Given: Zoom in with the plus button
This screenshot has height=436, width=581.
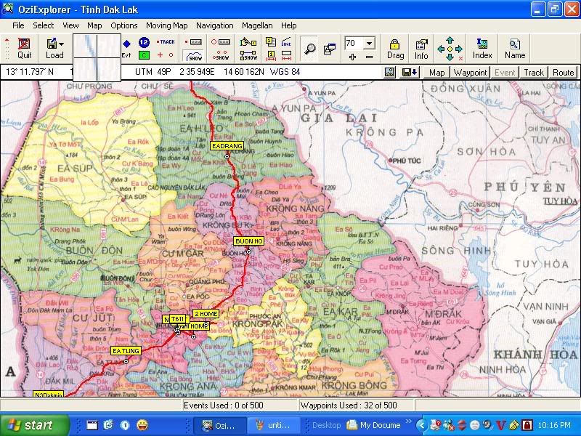Looking at the screenshot, I should tap(352, 57).
